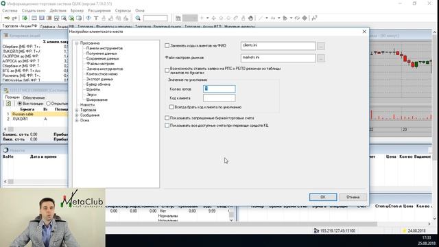Click the Кол-во лотов input field

click(x=219, y=89)
